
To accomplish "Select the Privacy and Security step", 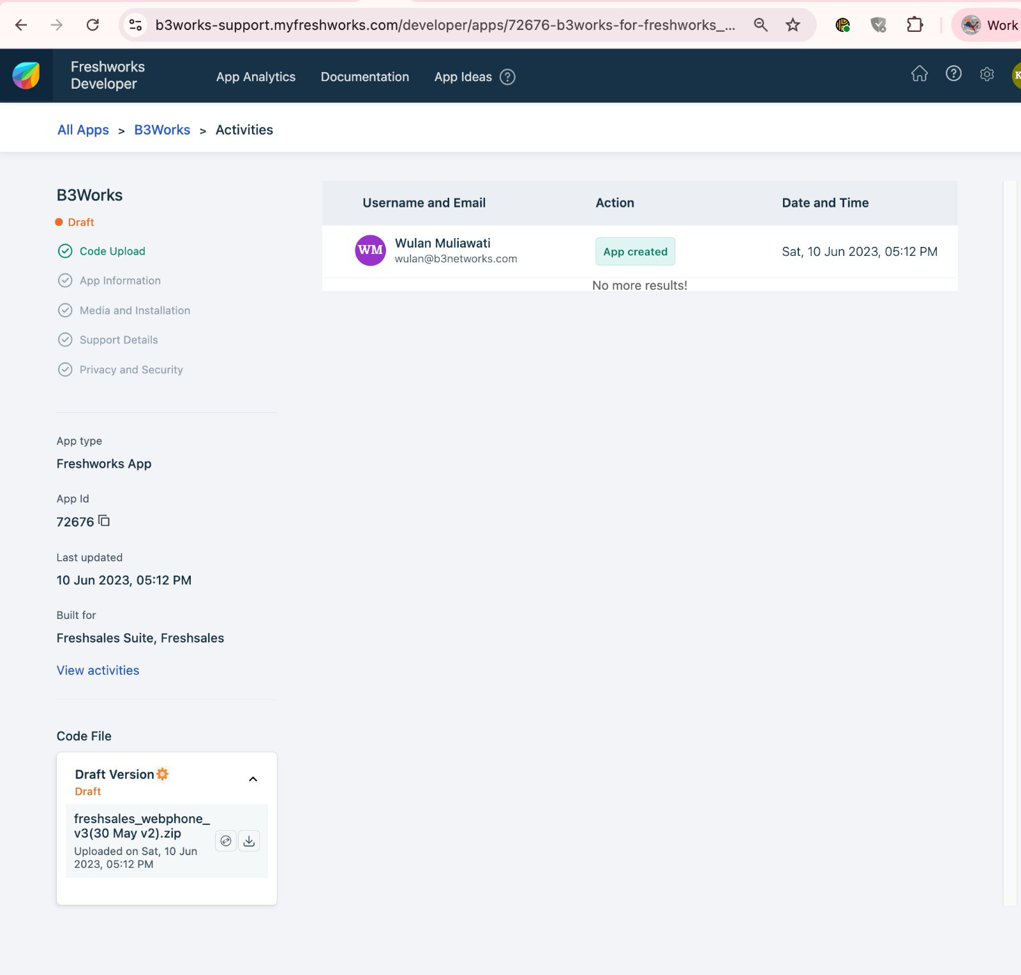I will [131, 370].
